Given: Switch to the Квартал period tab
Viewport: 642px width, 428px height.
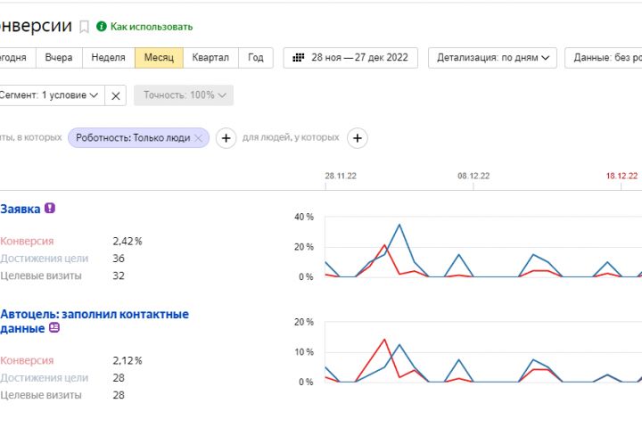Looking at the screenshot, I should [x=210, y=57].
